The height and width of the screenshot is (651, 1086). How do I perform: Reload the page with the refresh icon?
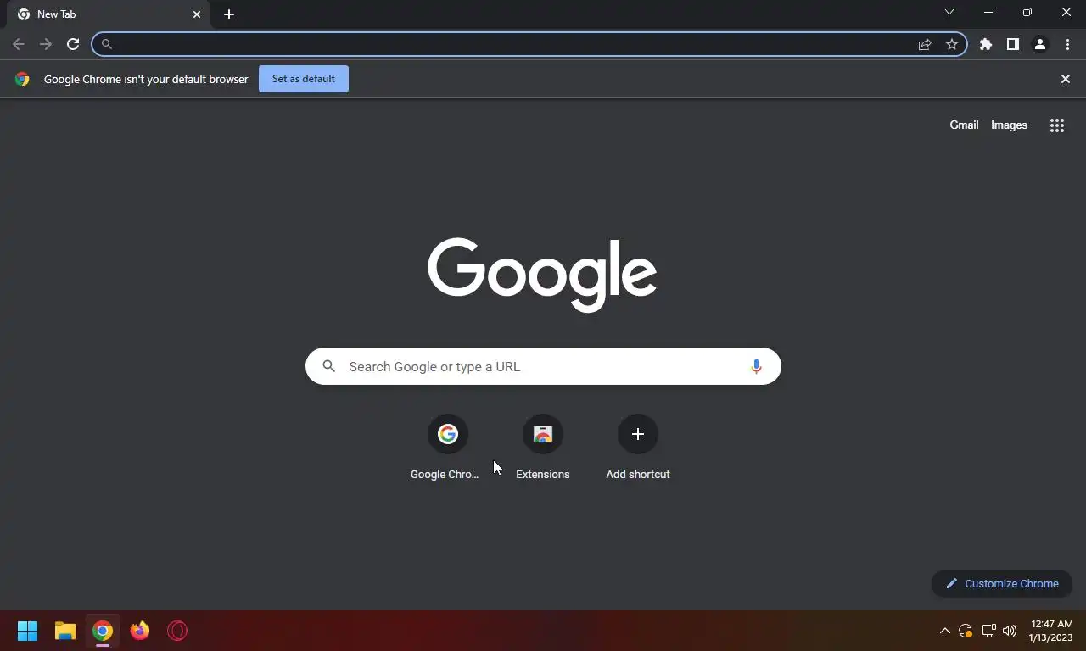(x=73, y=44)
